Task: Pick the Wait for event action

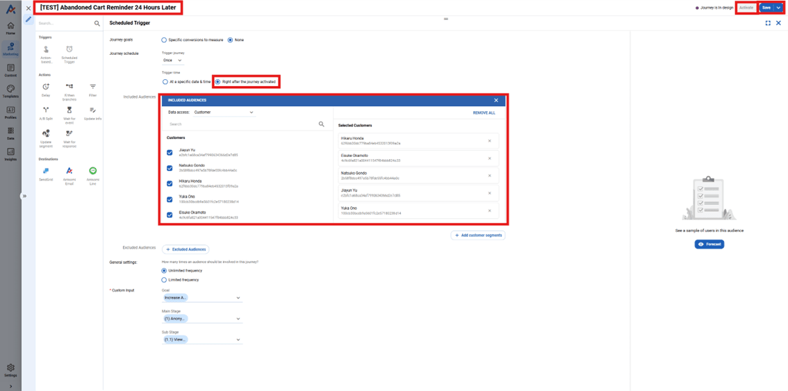Action: (x=69, y=110)
